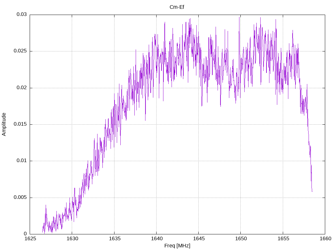Click the y-axis tick label 0.005
The width and height of the screenshot is (334, 250).
[20, 197]
